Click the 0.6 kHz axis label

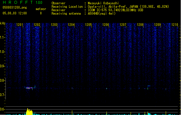[2, 109]
